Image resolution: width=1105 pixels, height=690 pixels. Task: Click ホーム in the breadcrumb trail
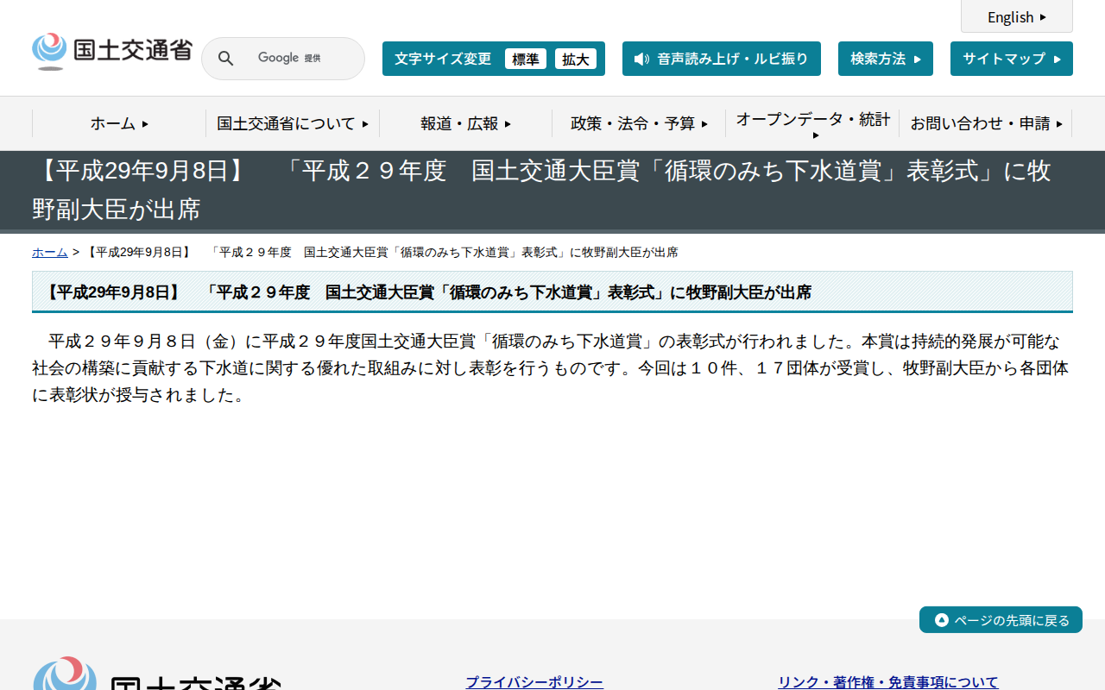click(49, 252)
